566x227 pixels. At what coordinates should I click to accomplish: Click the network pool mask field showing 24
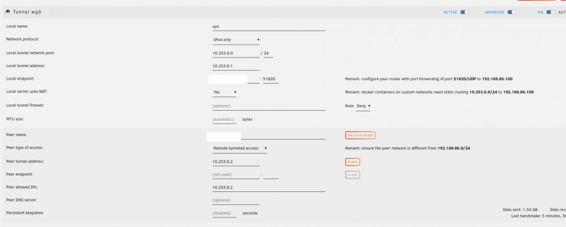[268, 53]
